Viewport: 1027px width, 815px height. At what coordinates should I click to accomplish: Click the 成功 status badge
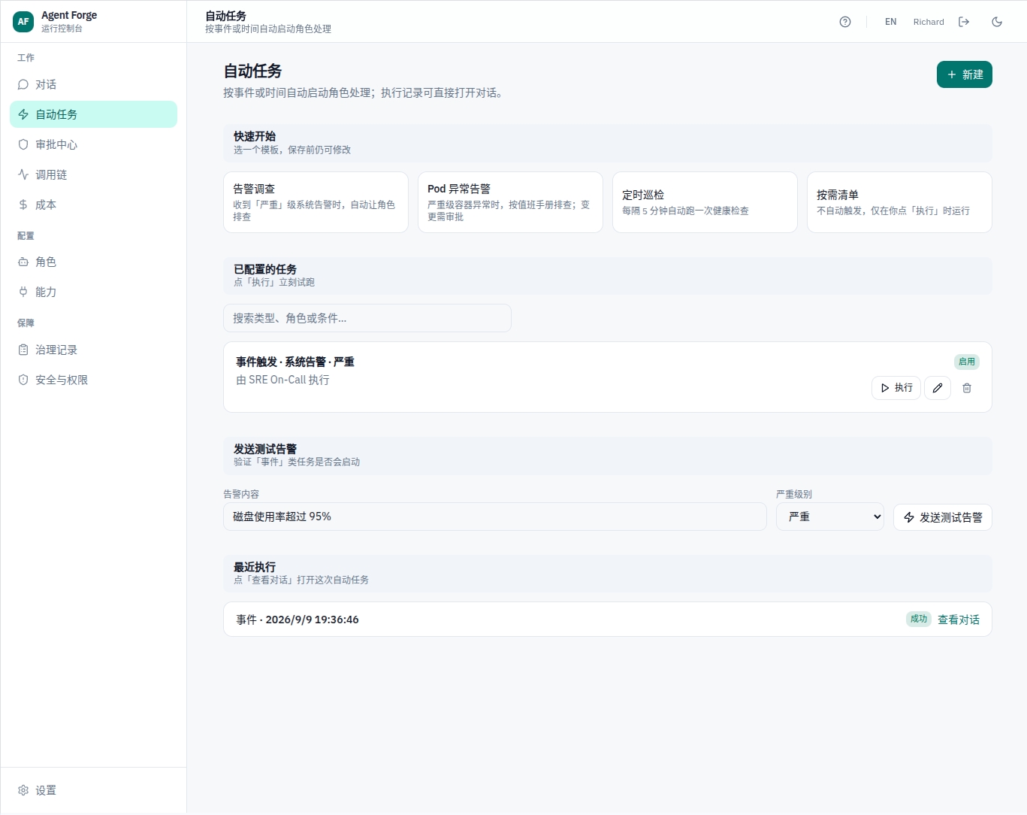[x=919, y=619]
